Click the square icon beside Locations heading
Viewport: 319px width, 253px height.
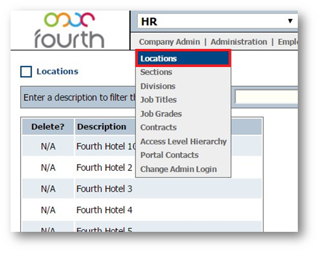pyautogui.click(x=26, y=72)
